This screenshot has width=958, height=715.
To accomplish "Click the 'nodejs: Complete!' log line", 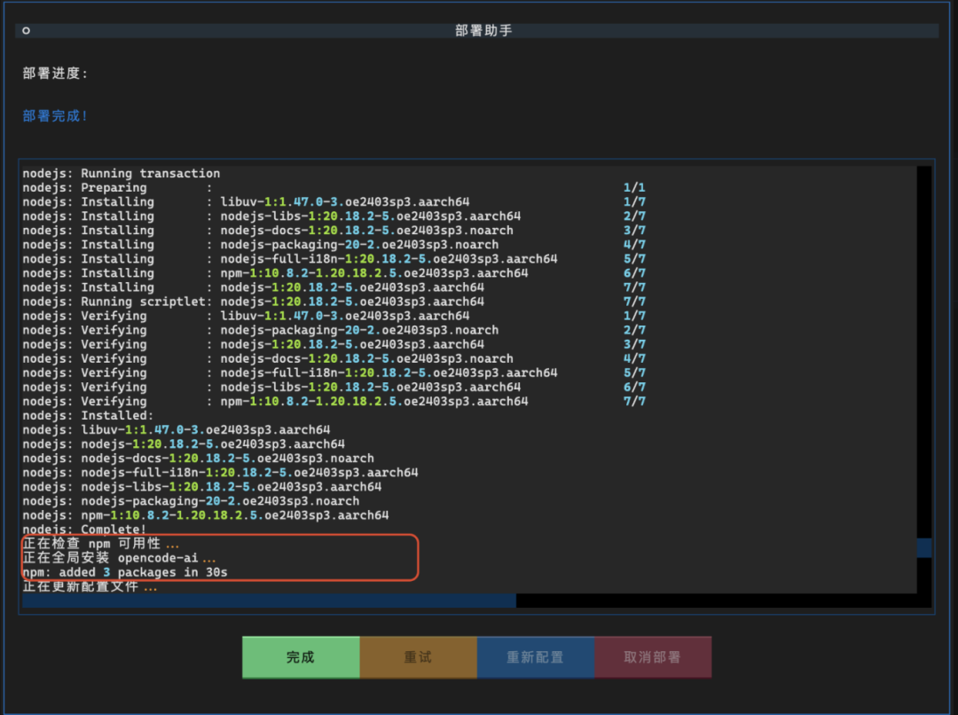I will click(x=84, y=530).
